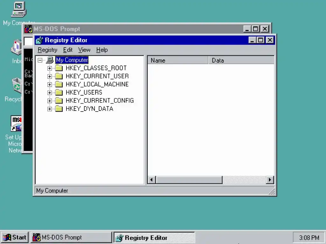Close the MS-DOS Prompt window
The height and width of the screenshot is (244, 326).
[265, 29]
